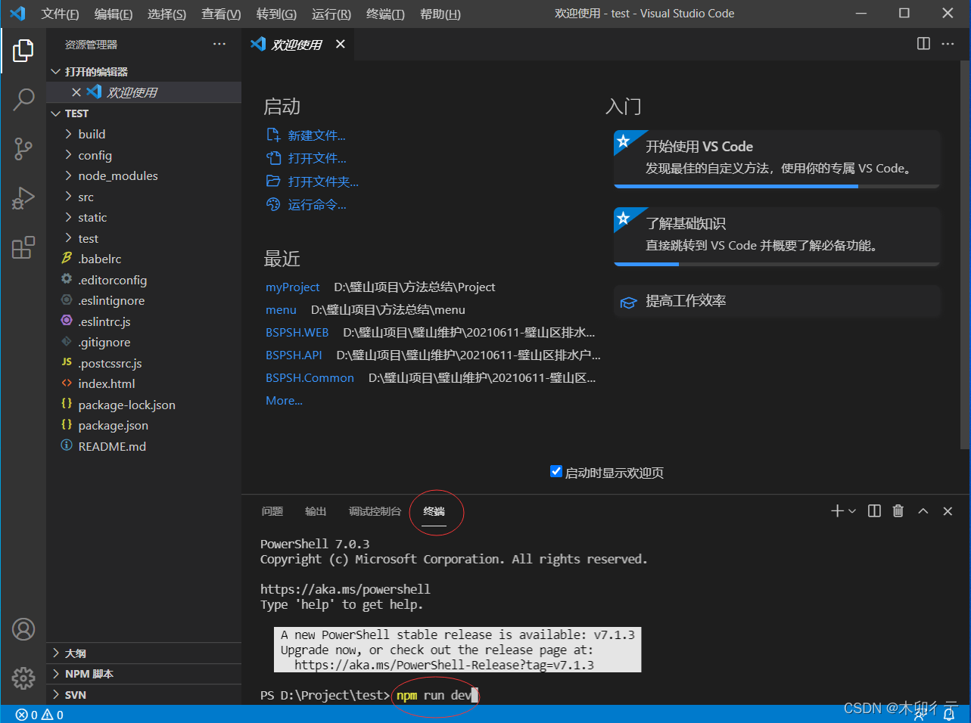Open the 选择(S) menu
The height and width of the screenshot is (723, 971).
point(167,14)
